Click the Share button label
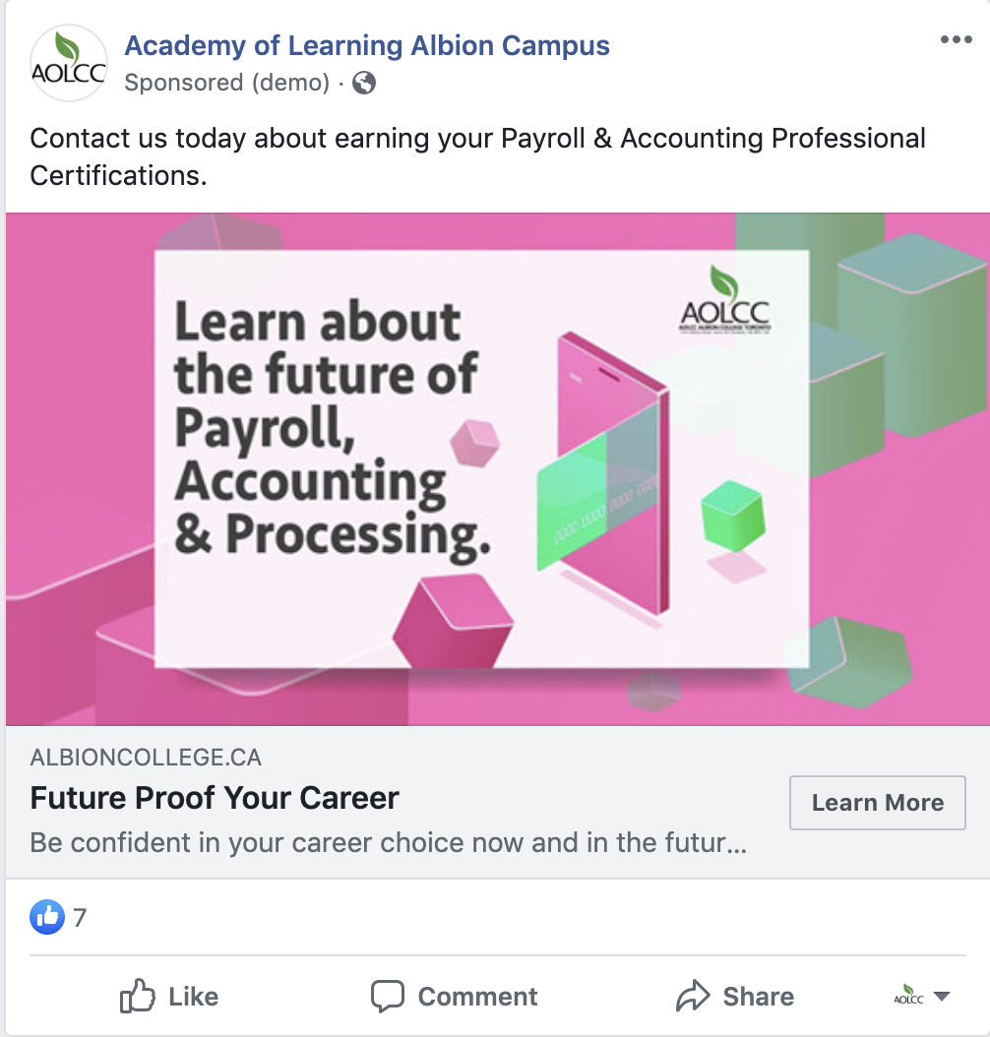Screen dimensions: 990x1037 [x=758, y=997]
